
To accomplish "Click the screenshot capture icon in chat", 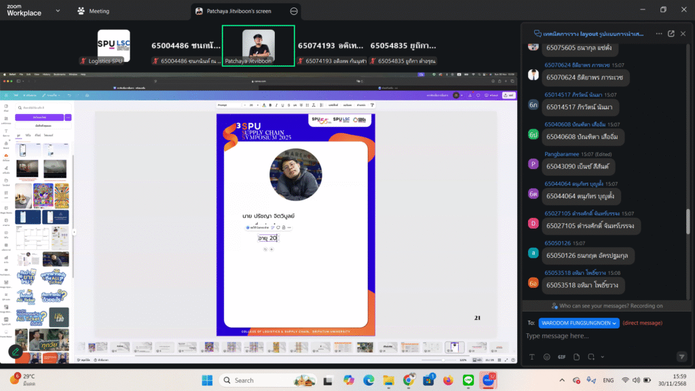I will coord(590,356).
